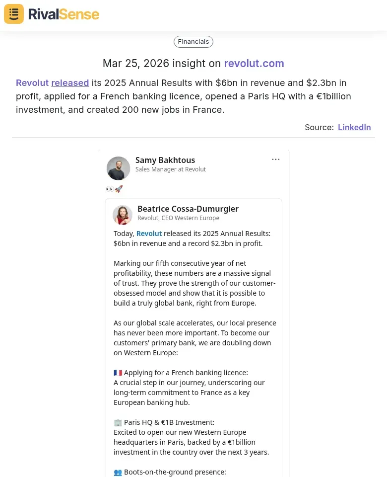
Task: Open the three-dot menu on Samy's post
Action: (x=276, y=159)
